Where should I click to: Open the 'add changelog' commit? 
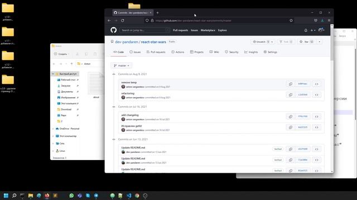click(130, 115)
